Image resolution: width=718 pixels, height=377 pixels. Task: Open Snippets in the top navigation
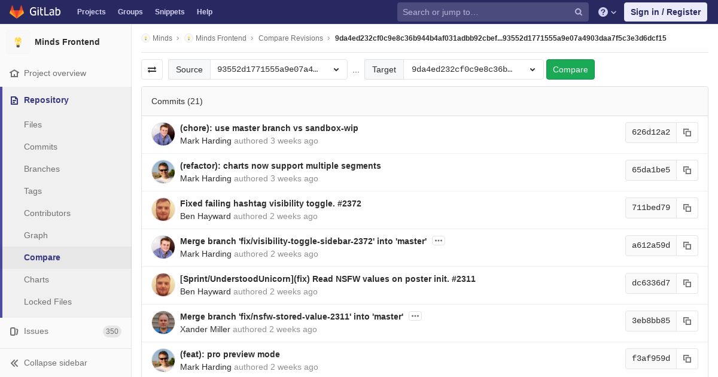click(169, 12)
